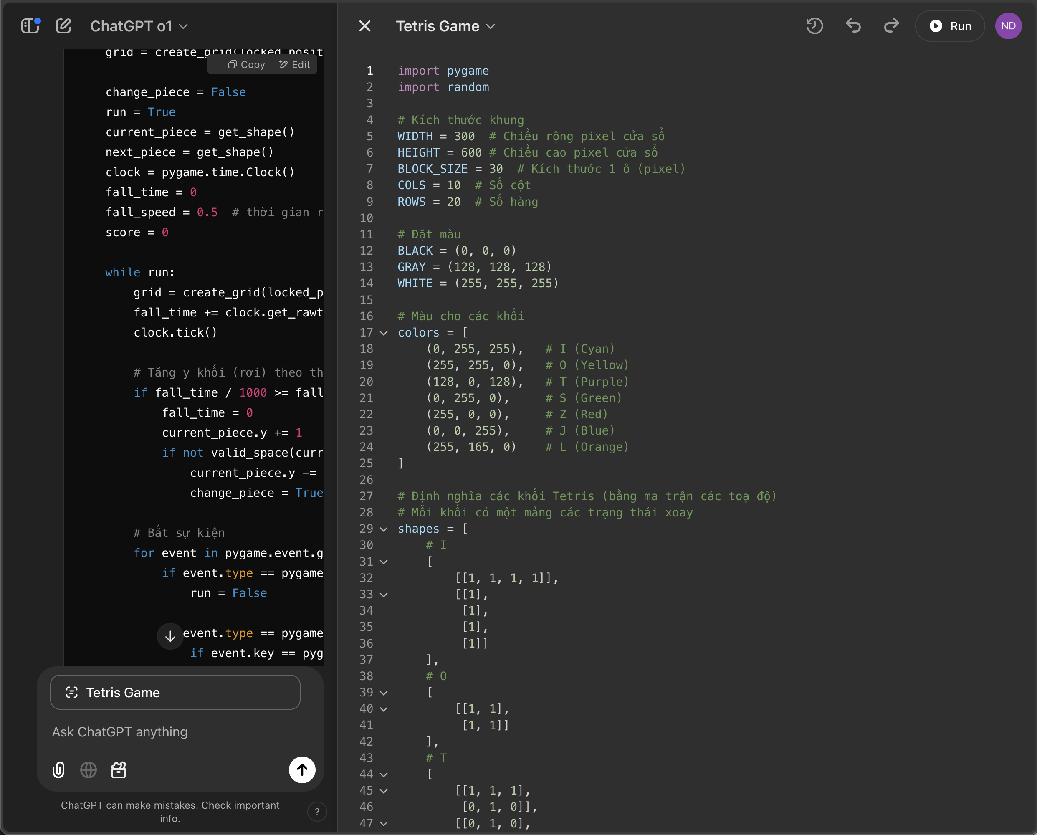Collapse the I shape block at line 31
This screenshot has height=835, width=1037.
(383, 562)
